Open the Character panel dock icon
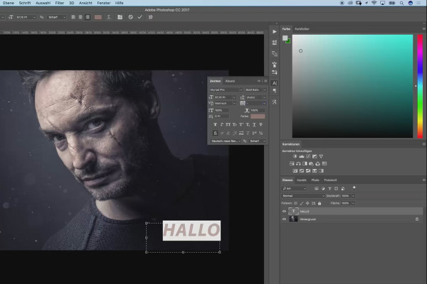Screen dimensions: 427x284 (x=275, y=83)
